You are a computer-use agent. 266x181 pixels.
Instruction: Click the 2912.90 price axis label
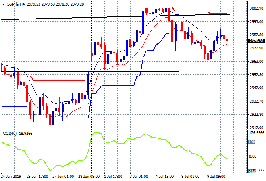256,128
